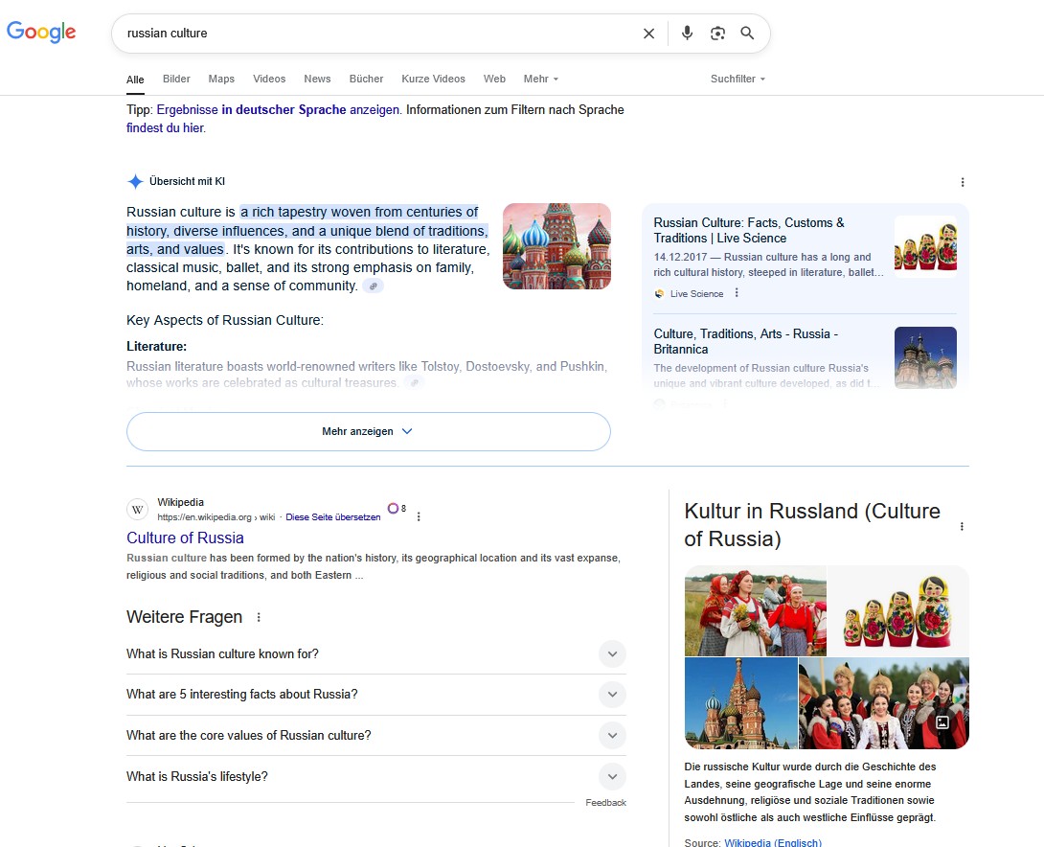Open the Mehr dropdown menu
1044x847 pixels.
tap(540, 79)
